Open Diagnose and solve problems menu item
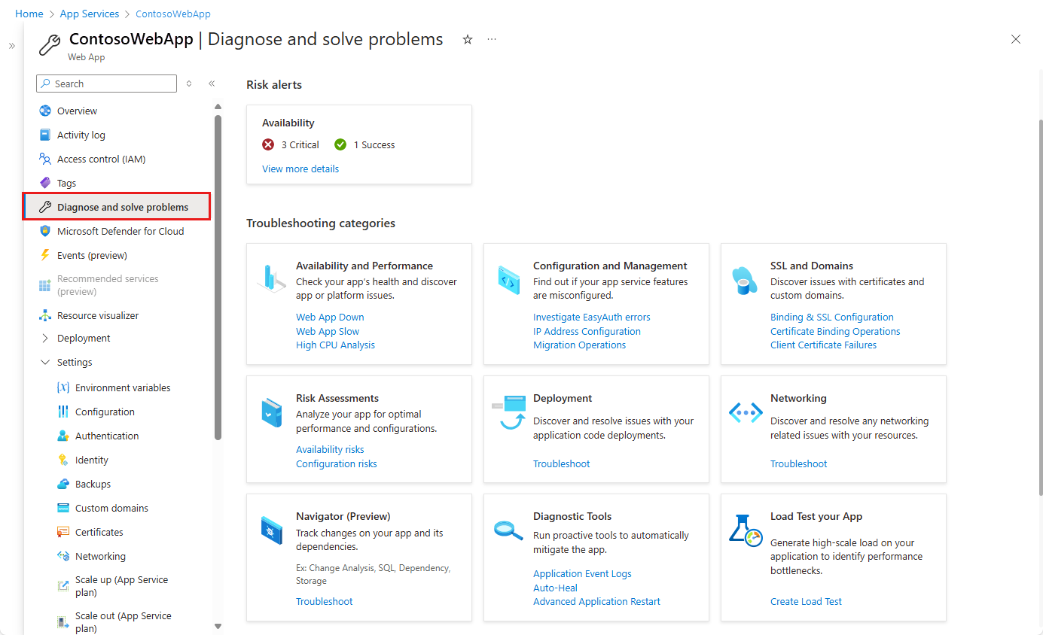 [x=116, y=207]
